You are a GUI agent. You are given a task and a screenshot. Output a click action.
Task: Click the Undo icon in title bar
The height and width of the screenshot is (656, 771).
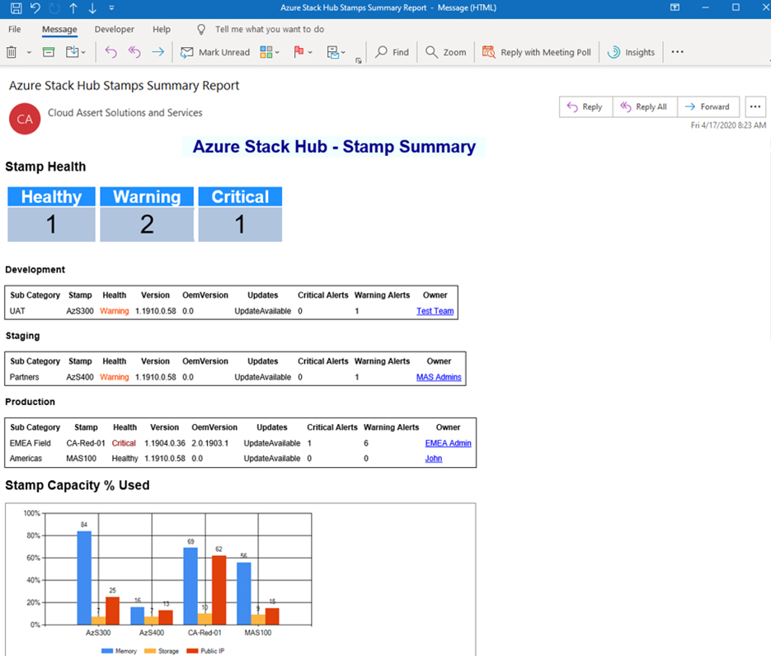click(x=35, y=8)
